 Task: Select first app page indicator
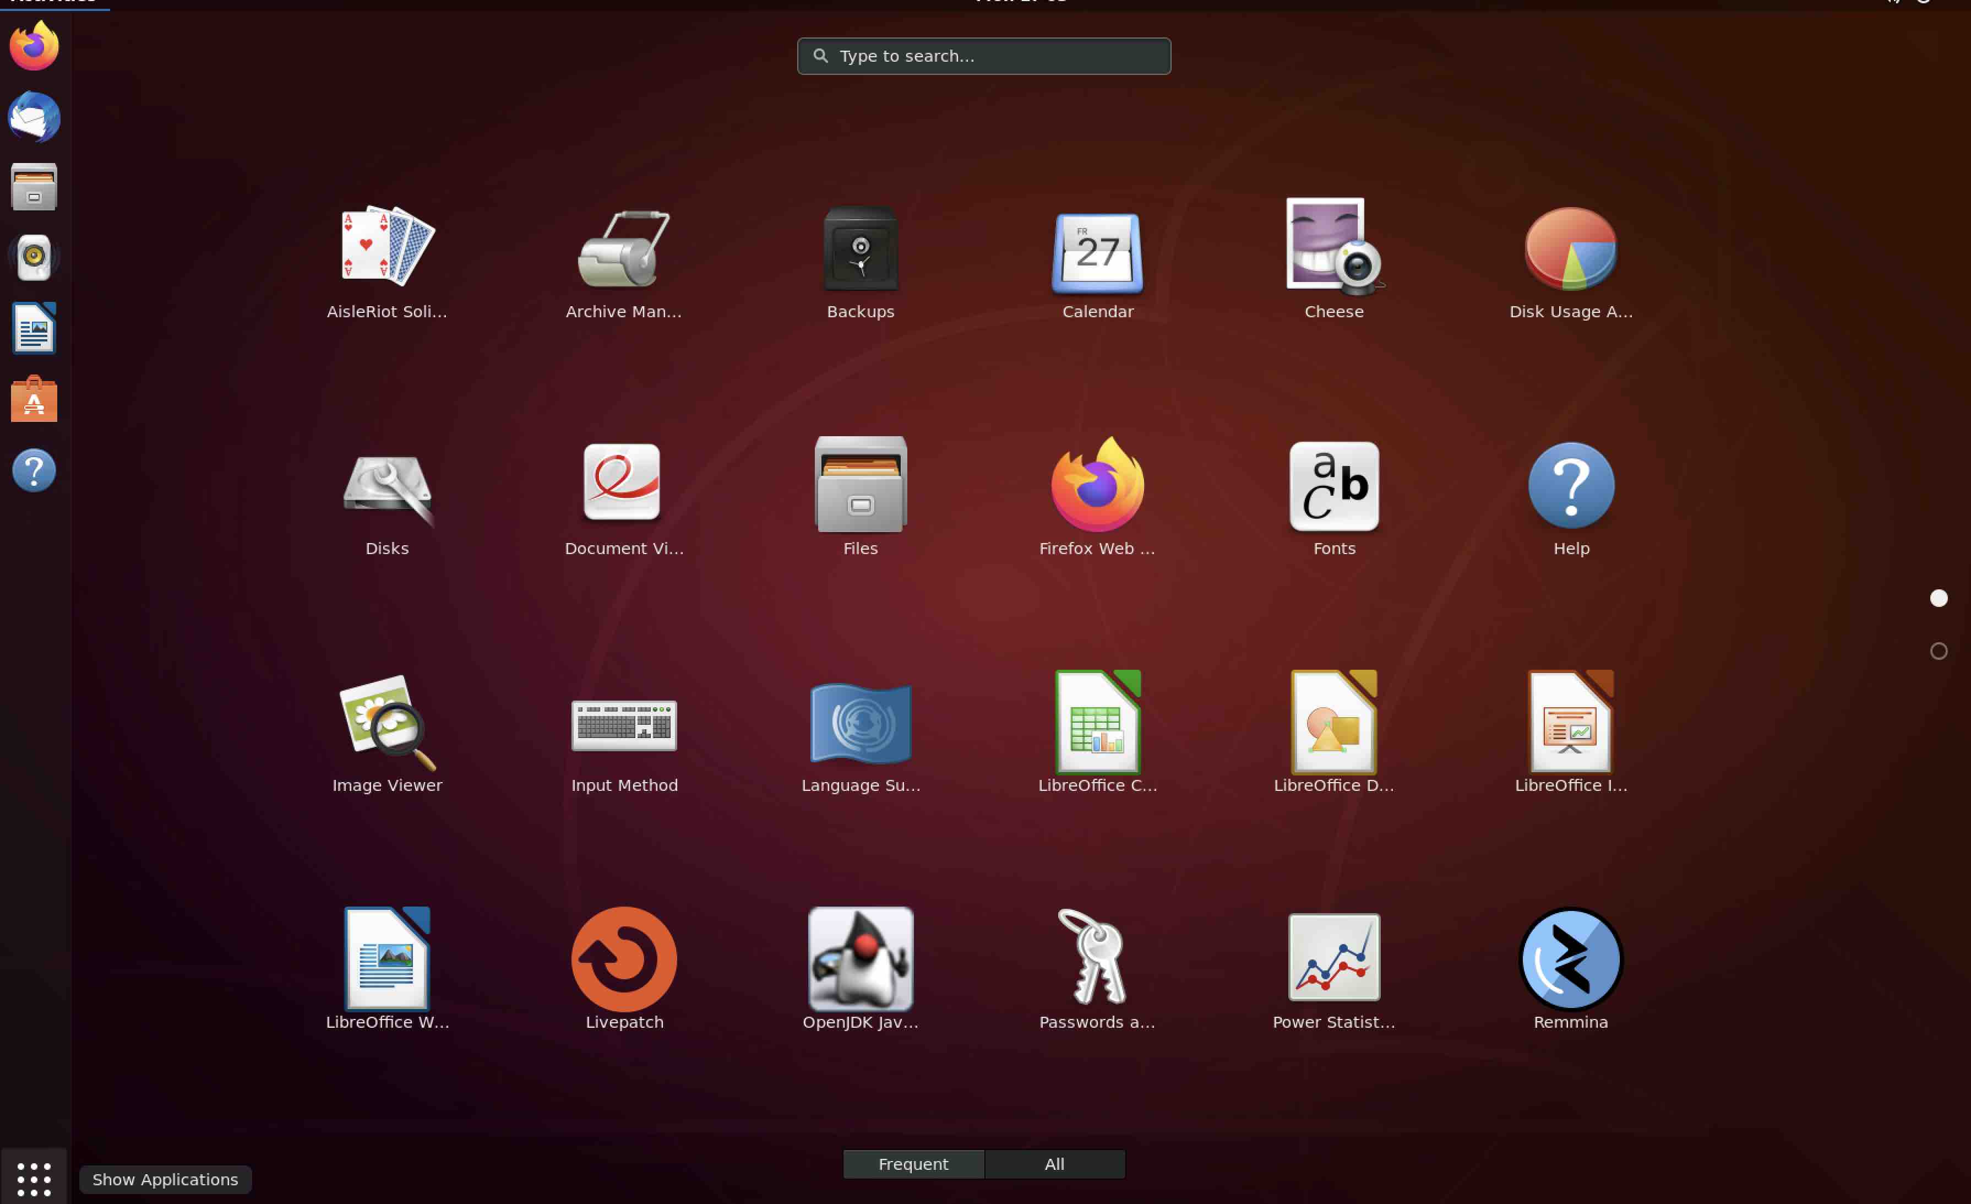tap(1938, 598)
